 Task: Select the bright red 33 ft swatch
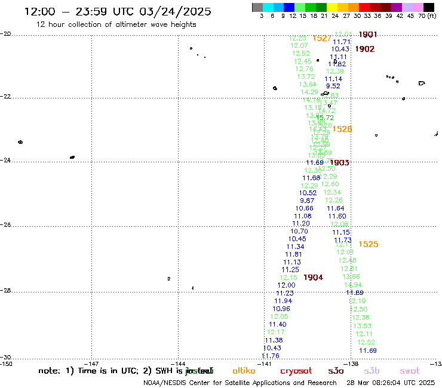(364, 7)
